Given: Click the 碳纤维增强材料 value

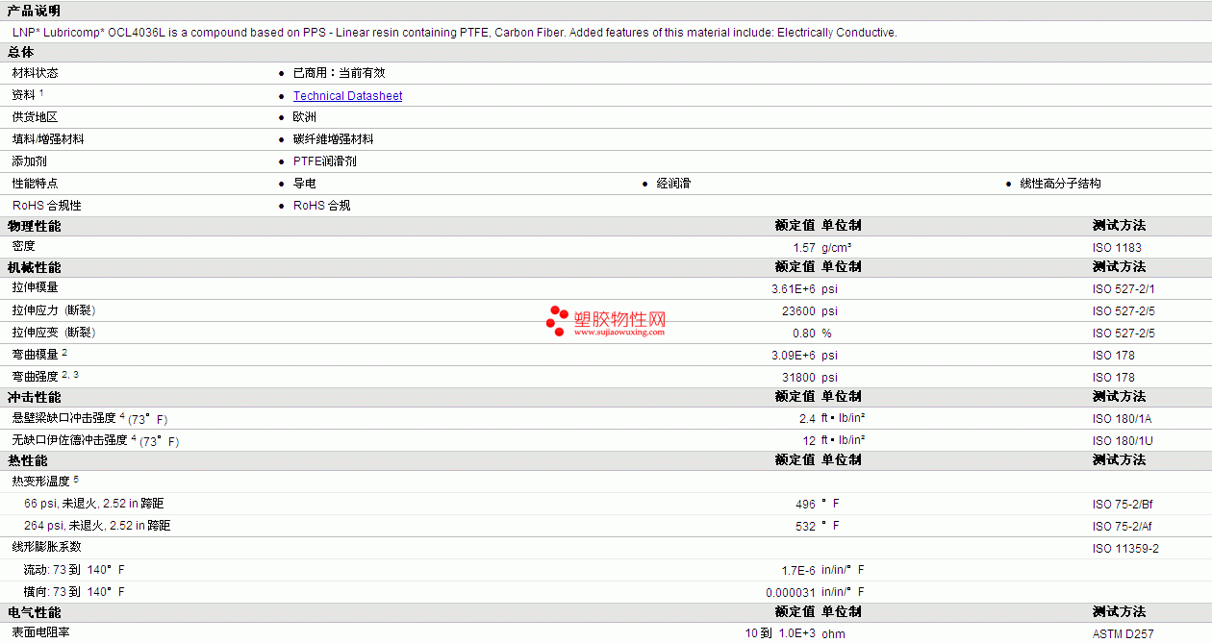Looking at the screenshot, I should (x=334, y=139).
